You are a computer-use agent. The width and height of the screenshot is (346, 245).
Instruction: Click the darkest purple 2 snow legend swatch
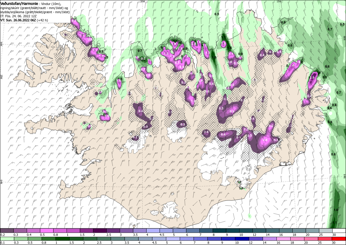point(100,231)
